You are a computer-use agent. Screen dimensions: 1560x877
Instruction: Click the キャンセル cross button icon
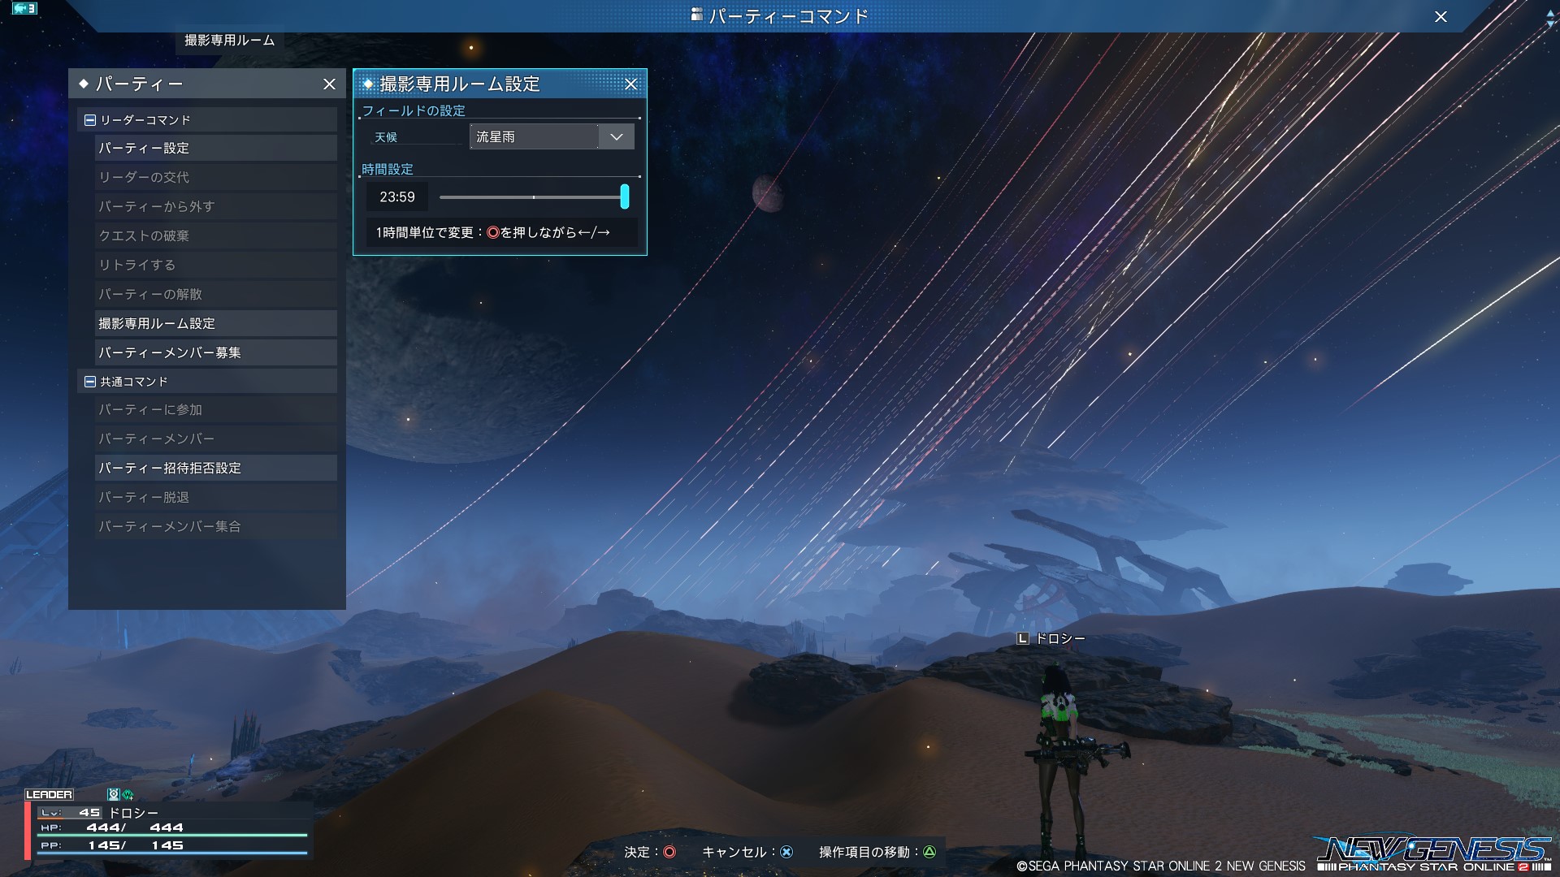tap(786, 852)
